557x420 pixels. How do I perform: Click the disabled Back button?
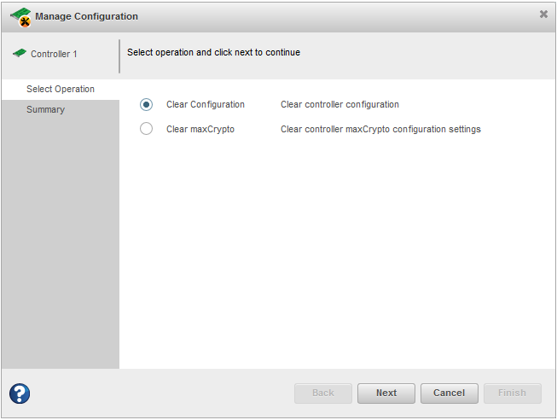click(x=322, y=393)
